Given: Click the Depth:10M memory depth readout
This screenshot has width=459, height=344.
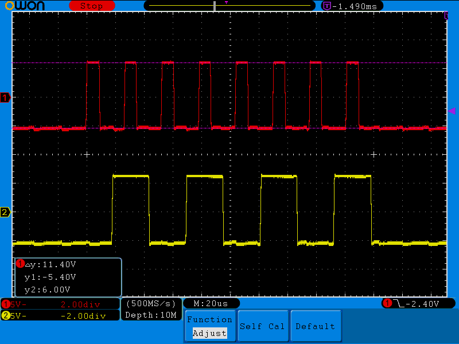Looking at the screenshot, I should click(x=151, y=315).
